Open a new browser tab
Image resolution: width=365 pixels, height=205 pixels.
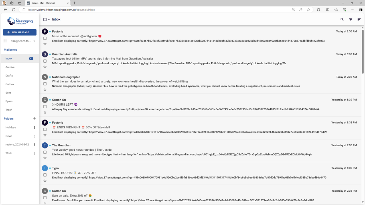click(75, 3)
